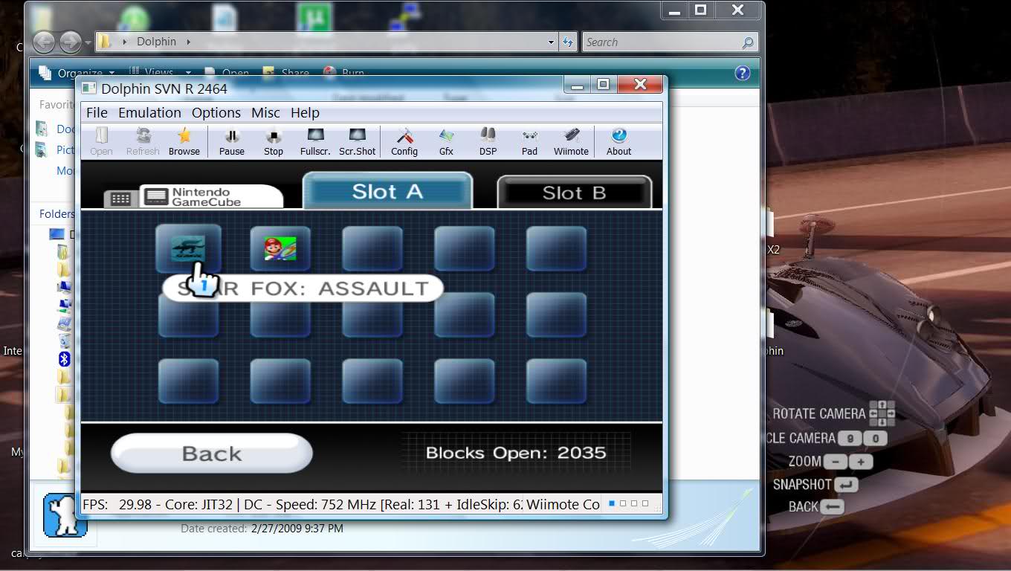
Task: Select the Mario save file icon
Action: [280, 248]
